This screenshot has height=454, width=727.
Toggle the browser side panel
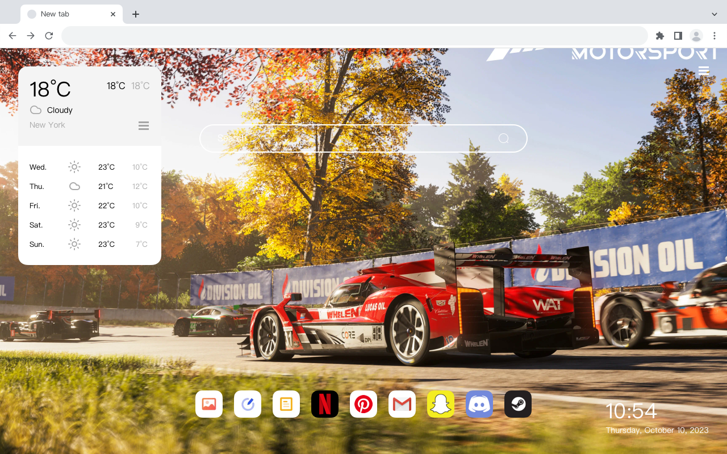(678, 36)
